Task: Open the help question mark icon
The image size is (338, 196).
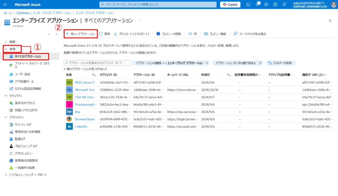Action: coord(275,5)
